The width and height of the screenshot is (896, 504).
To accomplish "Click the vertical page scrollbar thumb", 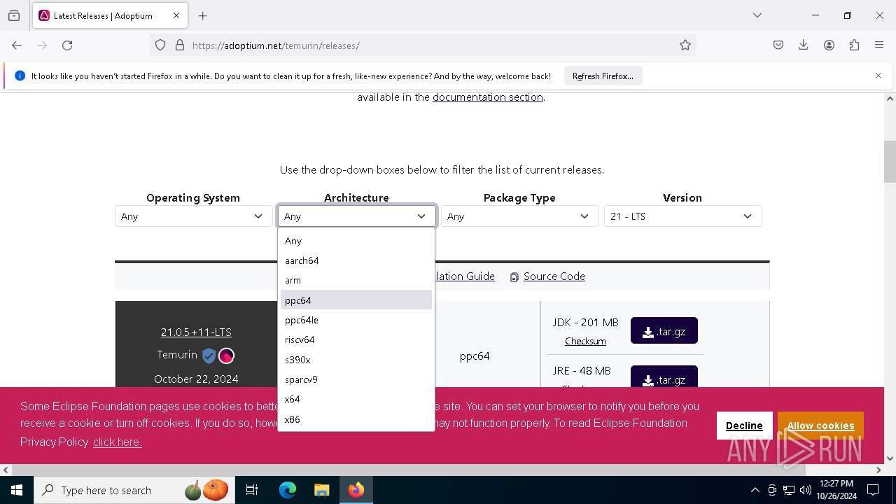I will [x=890, y=161].
